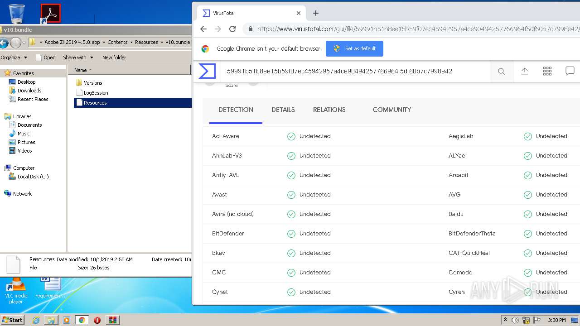Image resolution: width=580 pixels, height=326 pixels.
Task: Set Chrome as default browser
Action: 354,48
